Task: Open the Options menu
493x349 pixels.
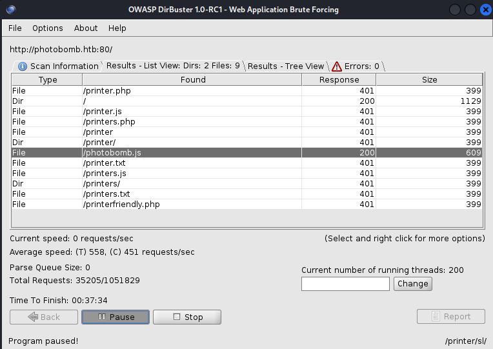Action: pyautogui.click(x=48, y=28)
